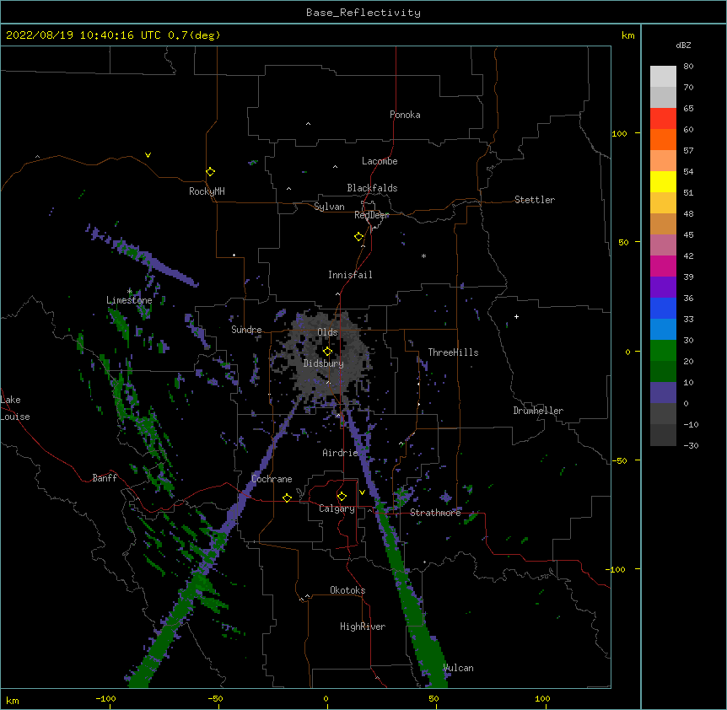727x710 pixels.
Task: Click the bright green legend swatch labeled 30
Action: click(663, 351)
